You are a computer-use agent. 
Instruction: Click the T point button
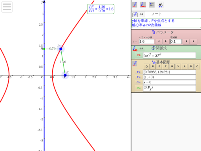pyautogui.click(x=166, y=66)
